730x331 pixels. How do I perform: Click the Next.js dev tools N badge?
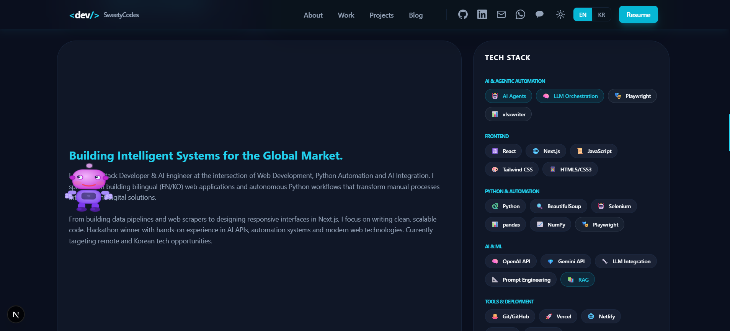click(x=16, y=315)
